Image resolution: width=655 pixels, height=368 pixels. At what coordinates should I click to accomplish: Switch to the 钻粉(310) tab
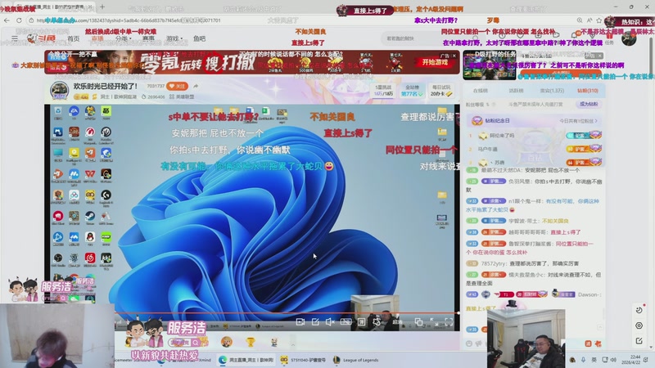587,91
